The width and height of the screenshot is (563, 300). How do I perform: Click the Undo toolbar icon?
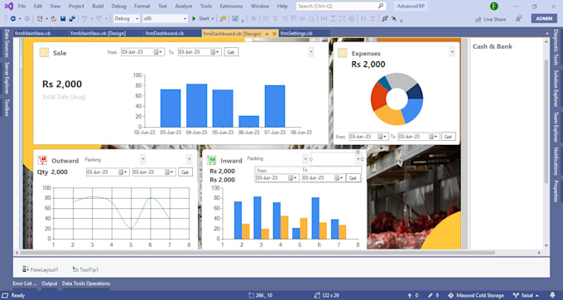click(84, 19)
